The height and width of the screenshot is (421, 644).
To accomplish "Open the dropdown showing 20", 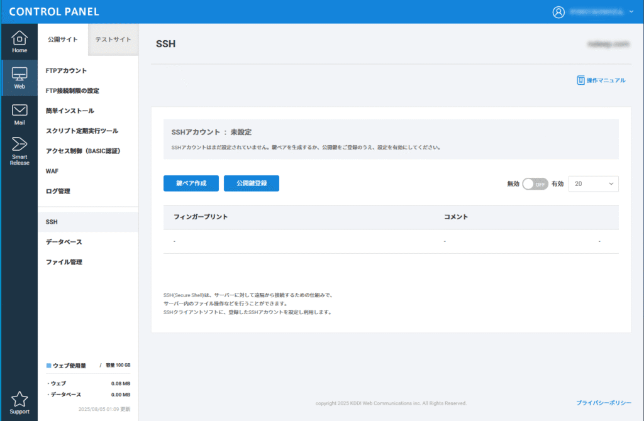I will tap(594, 184).
